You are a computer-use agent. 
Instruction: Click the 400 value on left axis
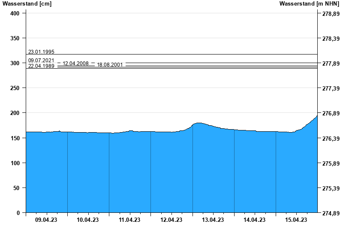[15, 13]
